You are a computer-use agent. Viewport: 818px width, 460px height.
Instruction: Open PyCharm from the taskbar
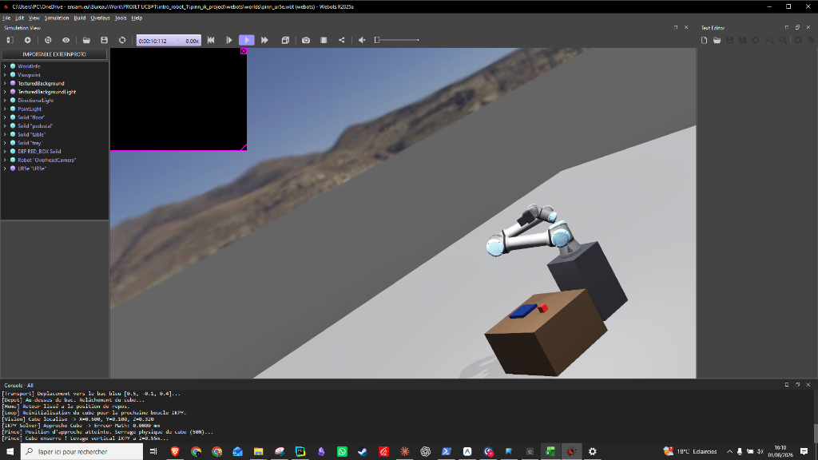click(300, 452)
